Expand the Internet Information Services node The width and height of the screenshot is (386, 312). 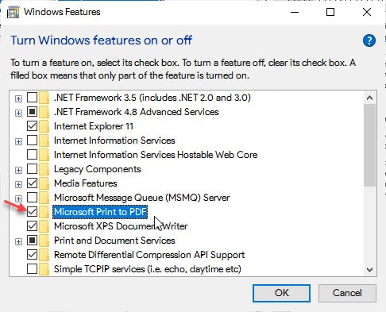[x=18, y=142]
